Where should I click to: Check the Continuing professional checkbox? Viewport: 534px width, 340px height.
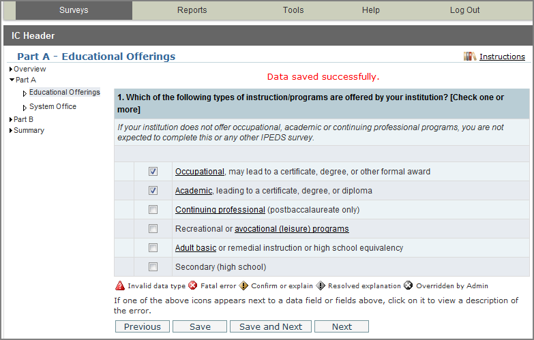pyautogui.click(x=153, y=210)
